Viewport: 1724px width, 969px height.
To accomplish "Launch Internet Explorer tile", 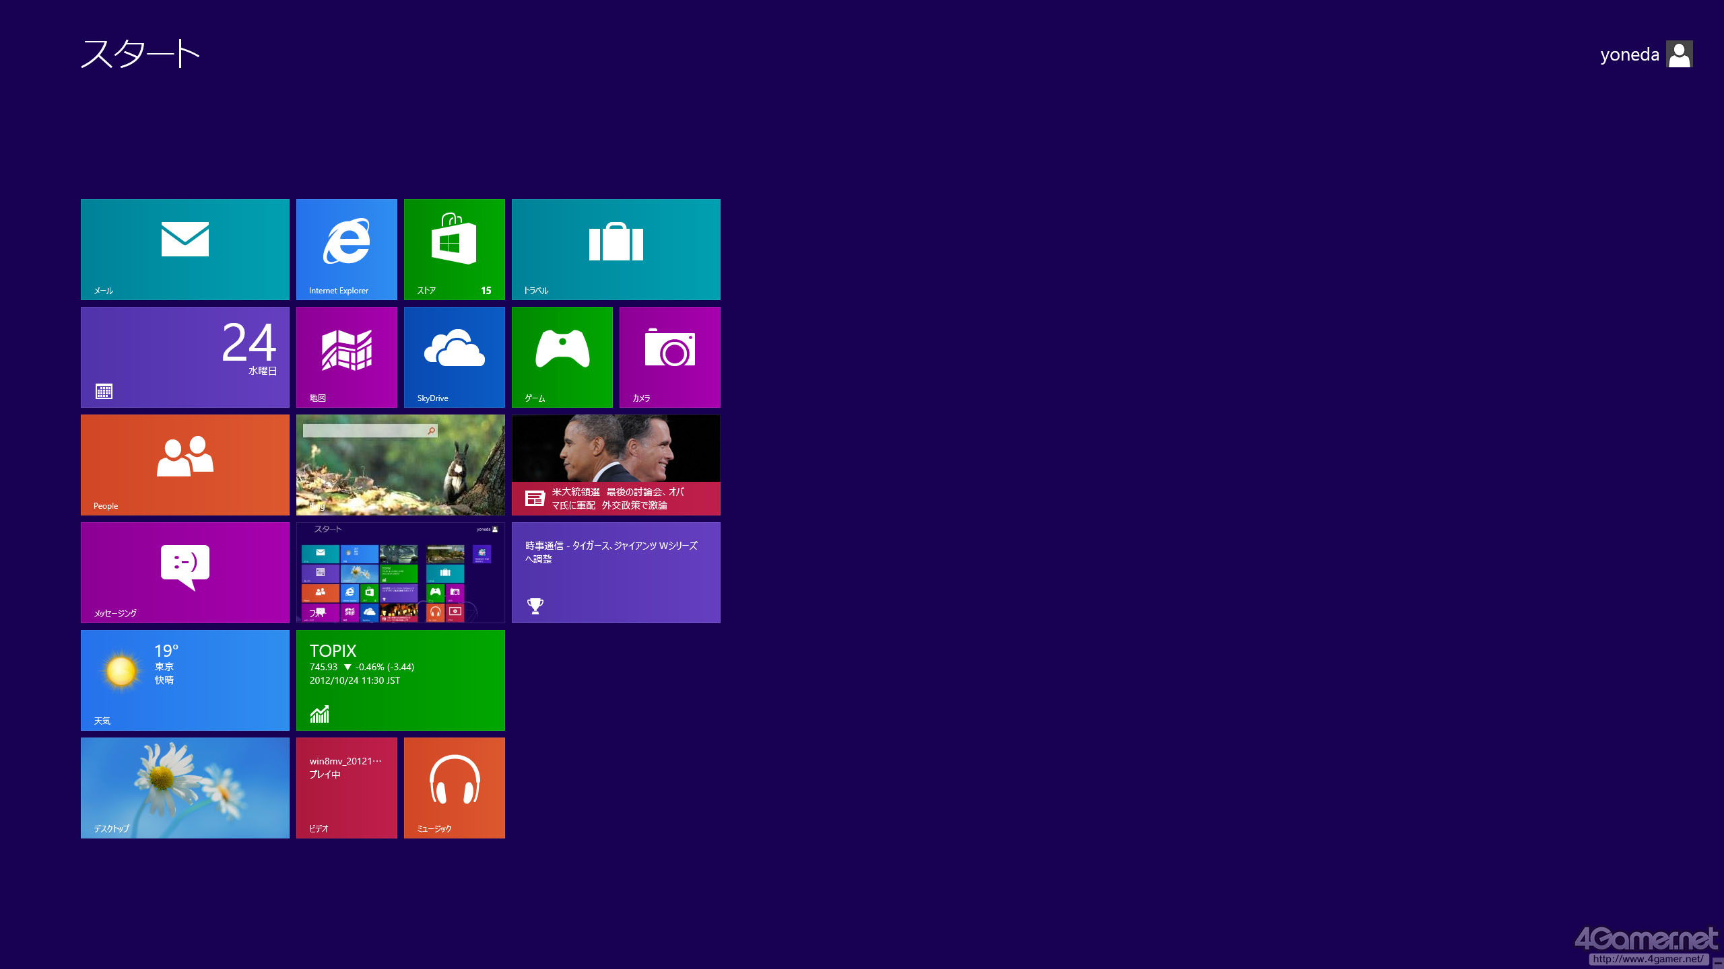I will 347,249.
